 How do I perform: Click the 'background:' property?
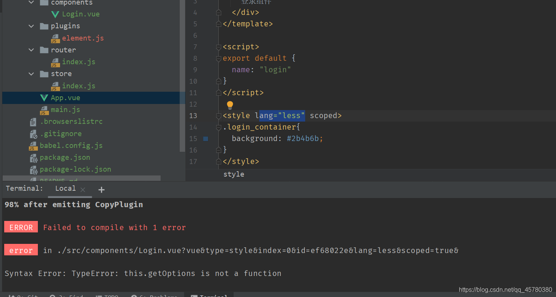[x=257, y=138]
